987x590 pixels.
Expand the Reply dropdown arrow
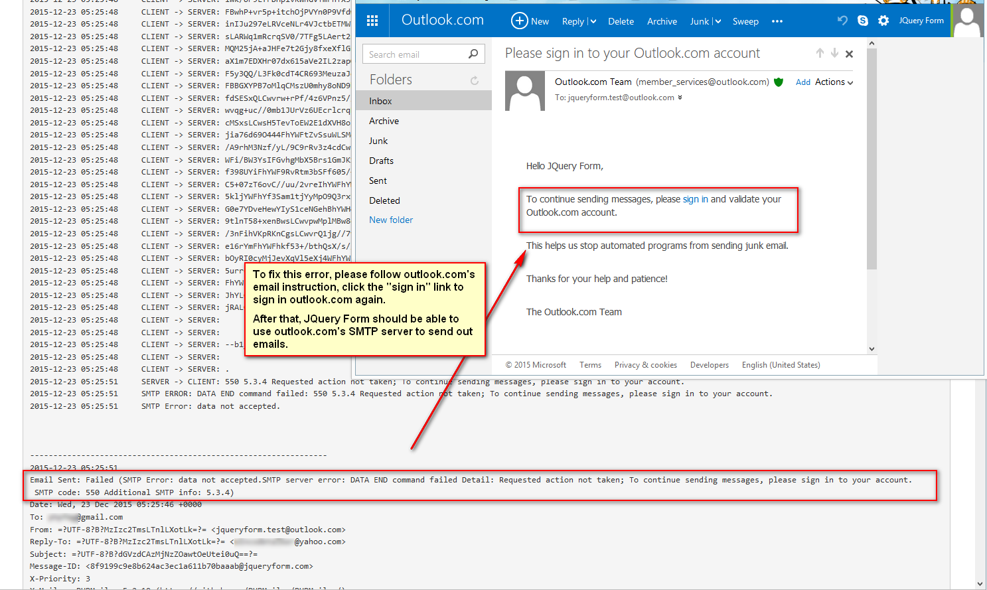pos(593,21)
